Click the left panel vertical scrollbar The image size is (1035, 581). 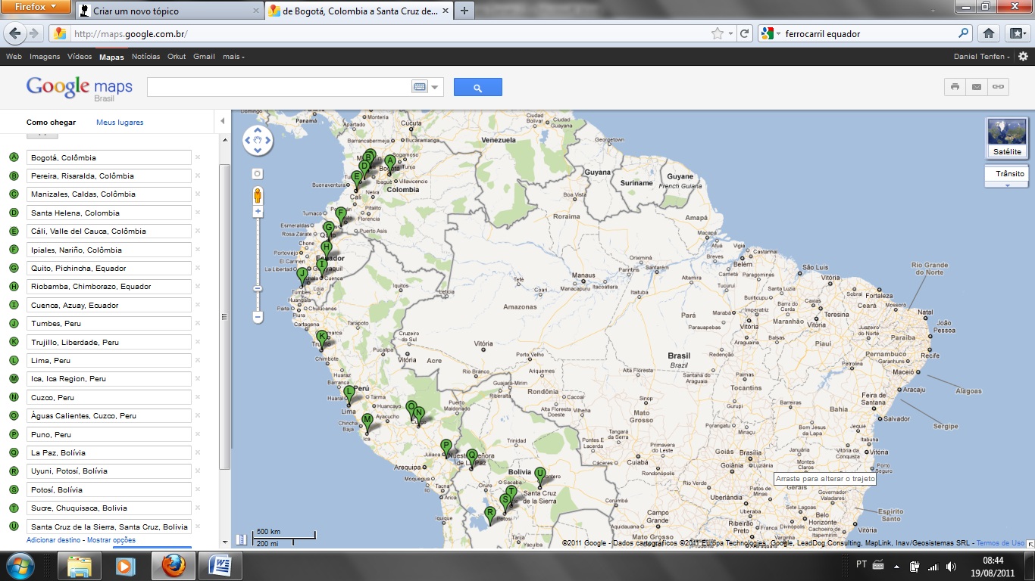click(x=224, y=316)
